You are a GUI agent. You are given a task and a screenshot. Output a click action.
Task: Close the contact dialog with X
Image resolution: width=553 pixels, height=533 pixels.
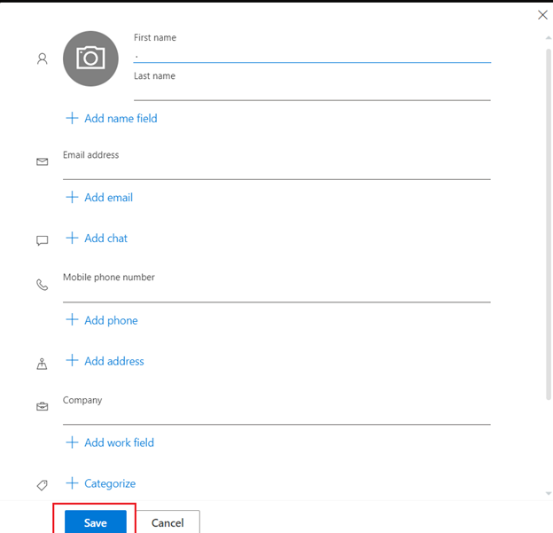pos(542,15)
